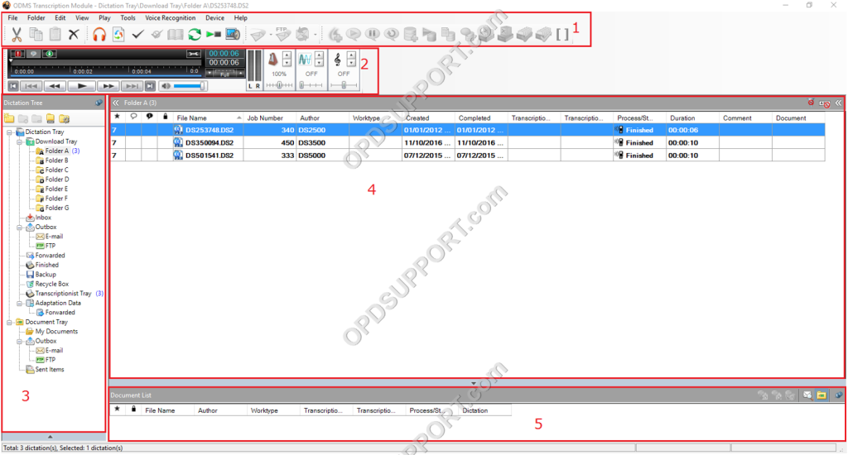
Task: Click the red filter icon in Folder A header
Action: tap(811, 103)
